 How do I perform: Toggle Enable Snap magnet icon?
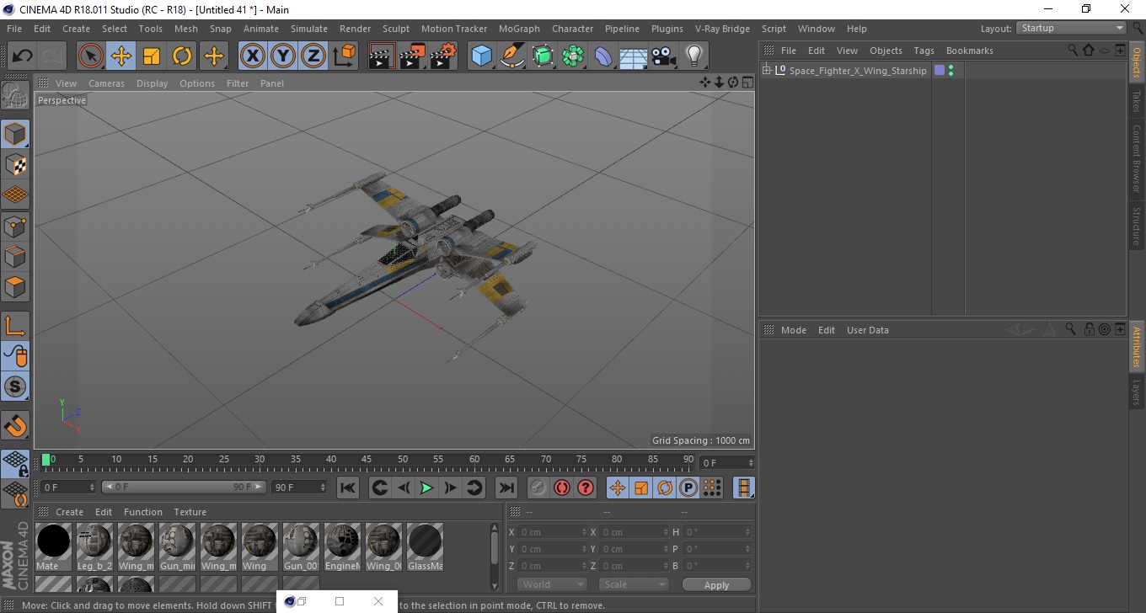[15, 425]
